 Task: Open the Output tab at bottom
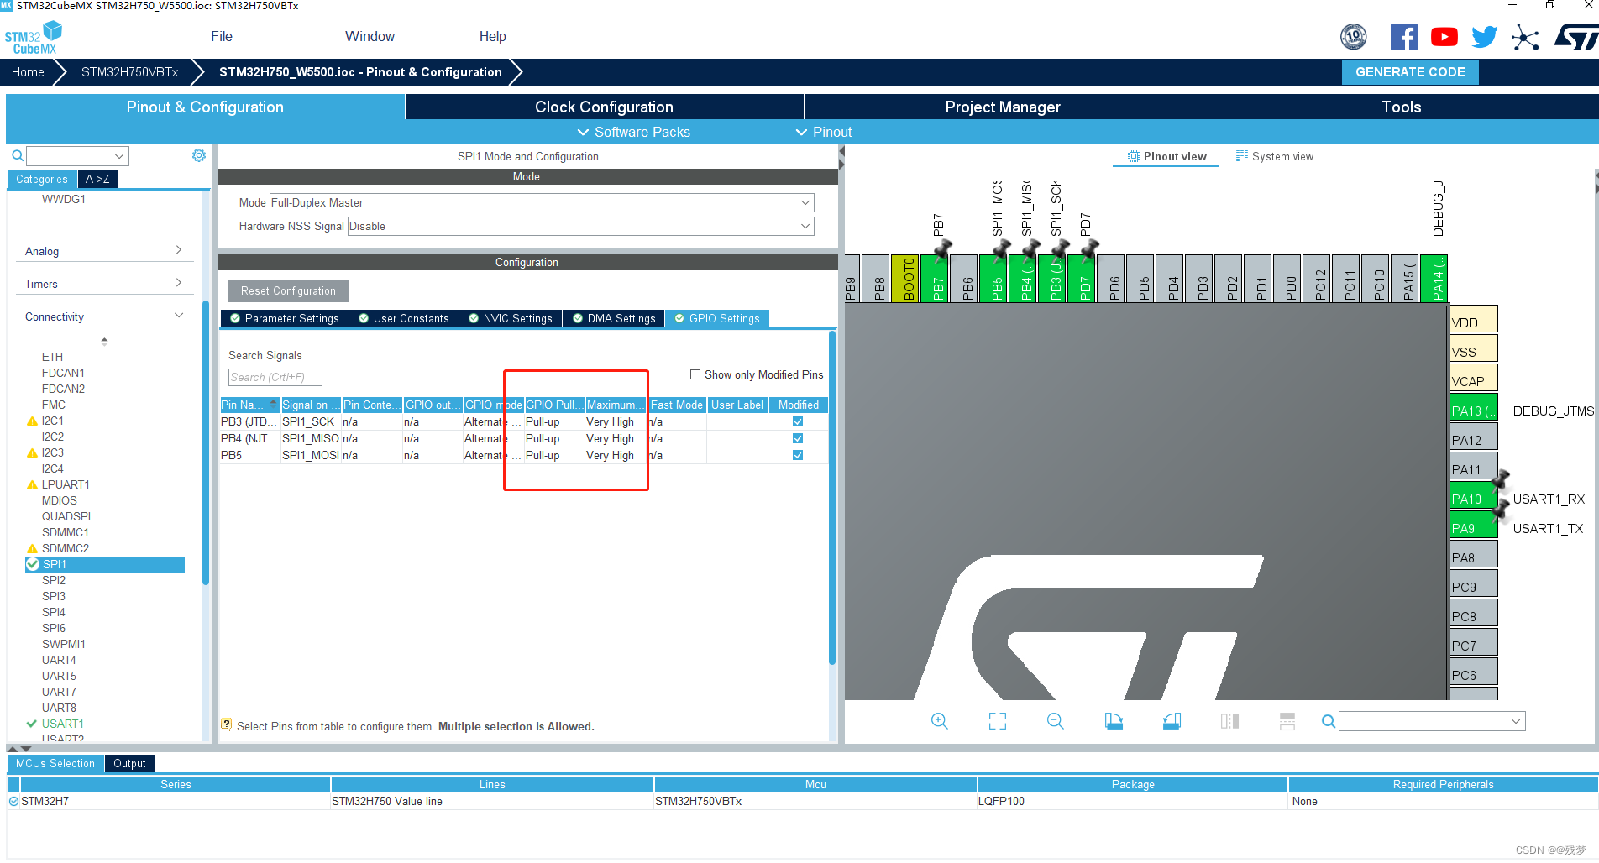tap(129, 763)
